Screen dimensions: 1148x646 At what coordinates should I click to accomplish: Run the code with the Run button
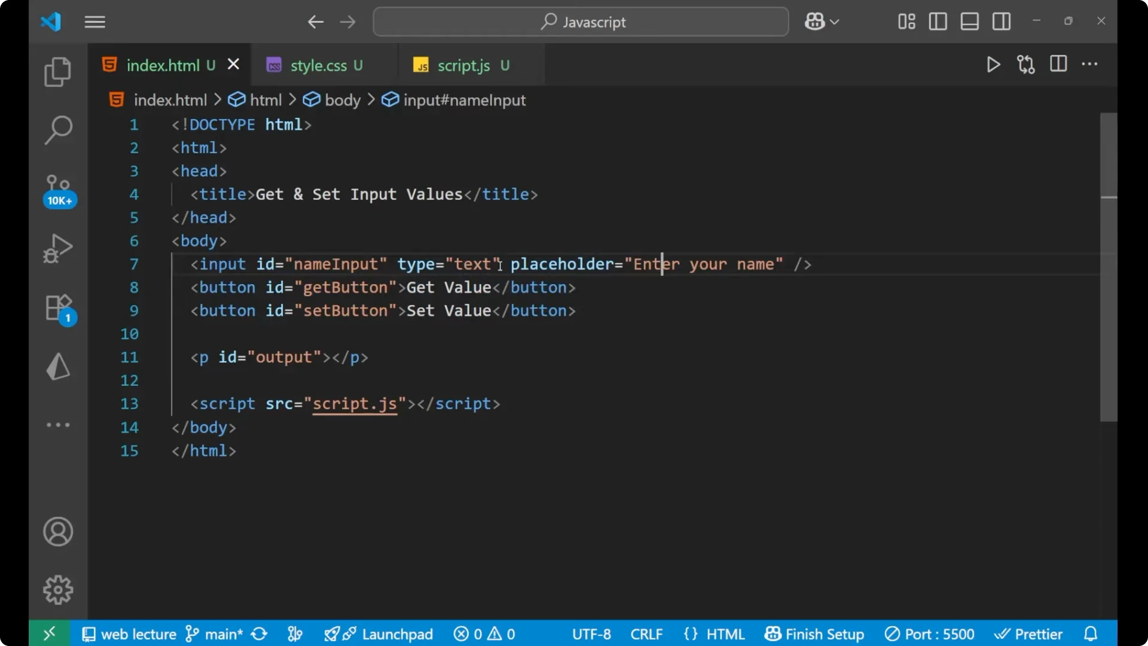tap(993, 65)
